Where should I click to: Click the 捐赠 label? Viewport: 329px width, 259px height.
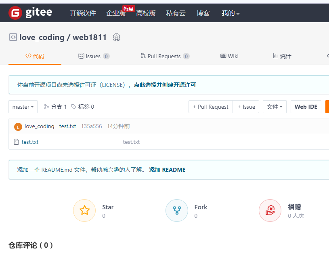(294, 207)
